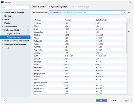This screenshot has height=104, width=134.
Task: Select Keymap in settings tree
Action: [8, 16]
